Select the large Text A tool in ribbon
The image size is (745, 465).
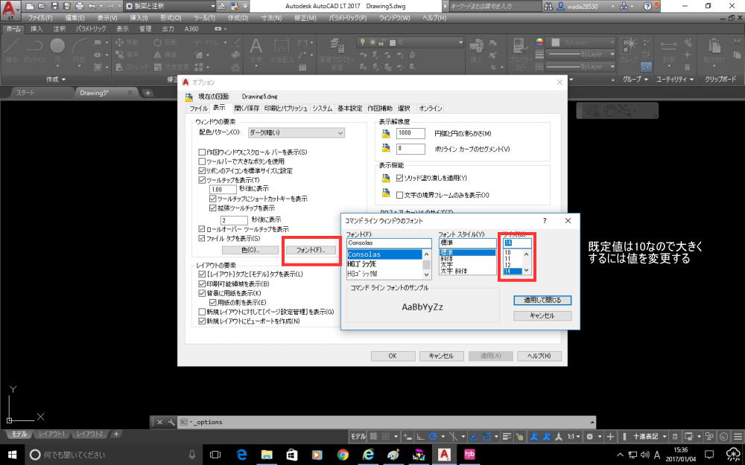coord(256,46)
